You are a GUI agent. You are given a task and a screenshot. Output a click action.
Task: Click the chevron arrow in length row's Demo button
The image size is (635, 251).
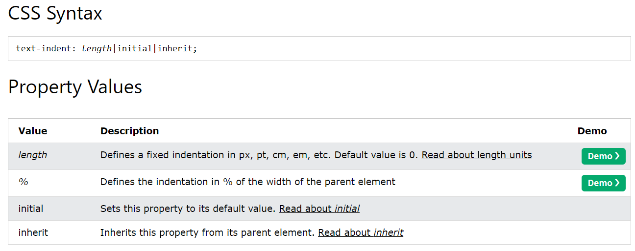point(617,156)
